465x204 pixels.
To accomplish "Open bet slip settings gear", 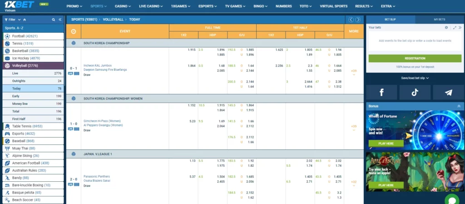I will (446, 28).
